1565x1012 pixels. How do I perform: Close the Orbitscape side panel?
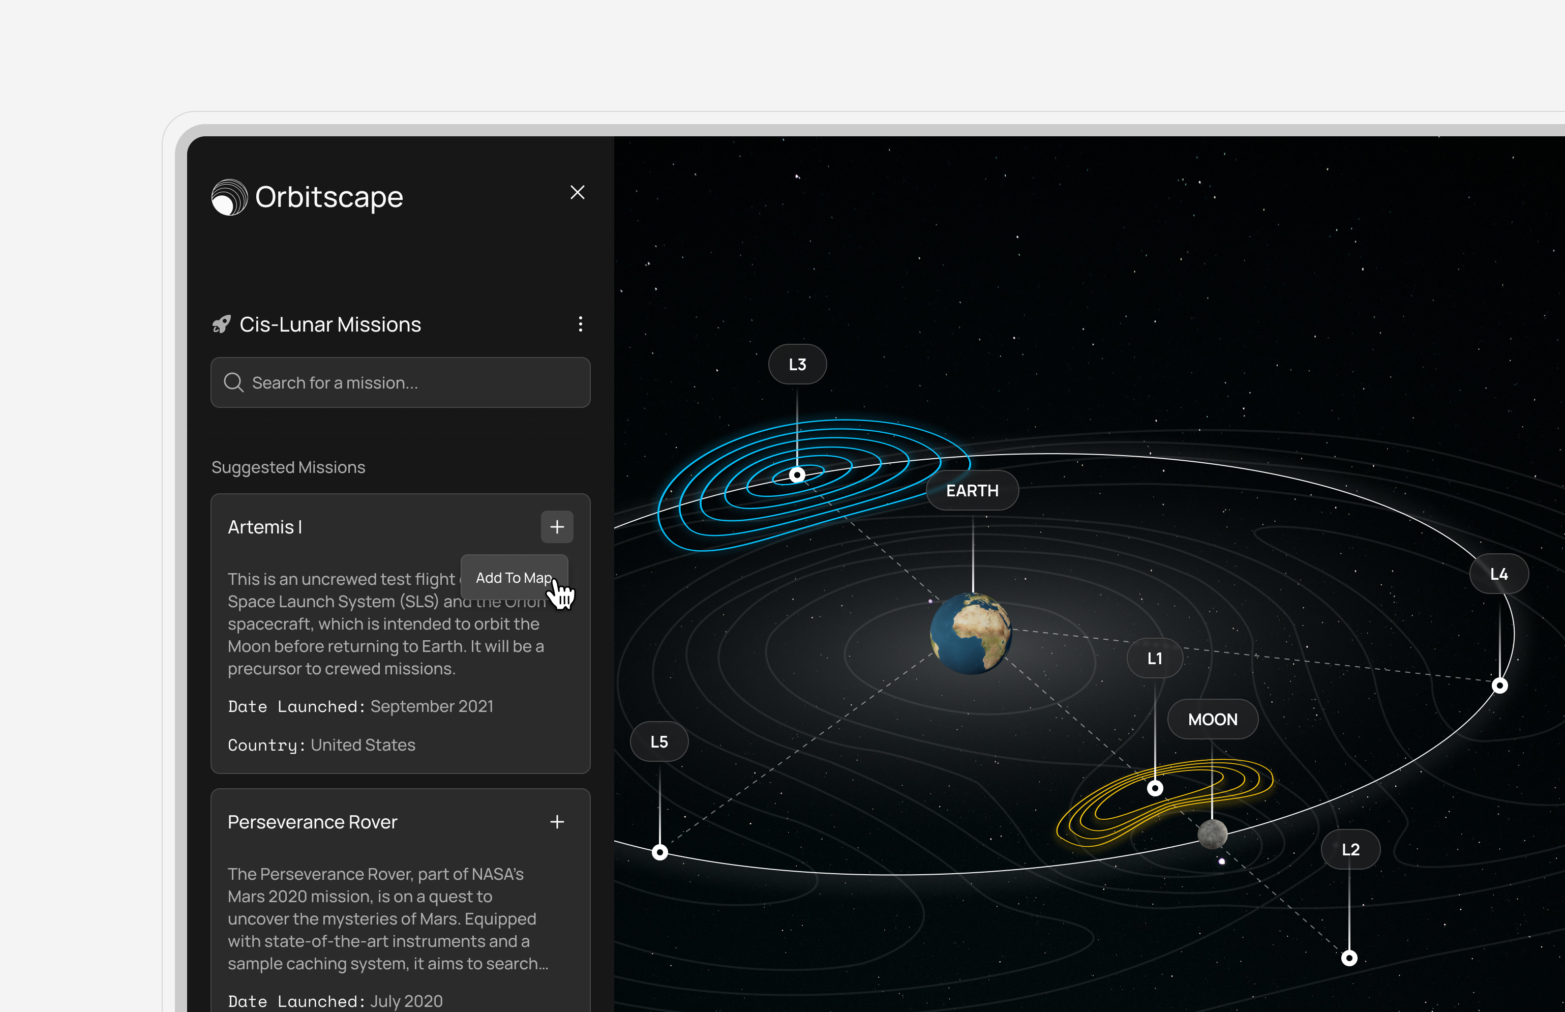pyautogui.click(x=577, y=193)
